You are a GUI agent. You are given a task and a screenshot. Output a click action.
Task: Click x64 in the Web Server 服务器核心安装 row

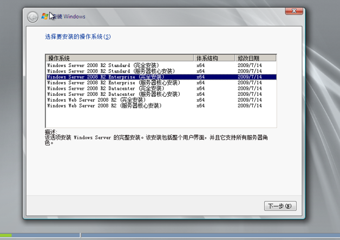point(200,105)
